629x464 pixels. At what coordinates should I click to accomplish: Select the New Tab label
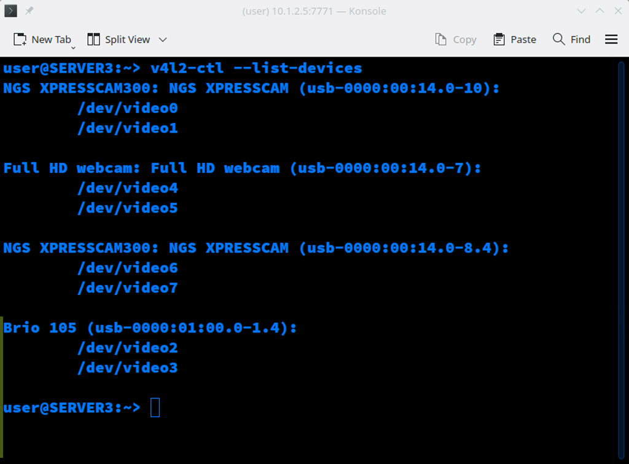tap(51, 39)
